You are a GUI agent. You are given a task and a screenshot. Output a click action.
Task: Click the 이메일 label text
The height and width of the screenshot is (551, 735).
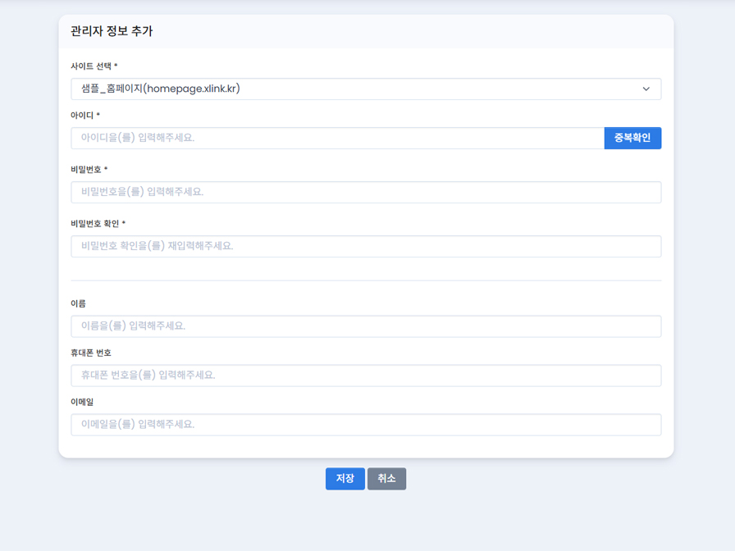click(x=82, y=402)
